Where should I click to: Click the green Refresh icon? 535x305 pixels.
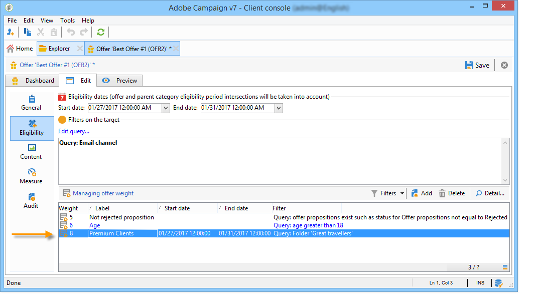(x=101, y=33)
